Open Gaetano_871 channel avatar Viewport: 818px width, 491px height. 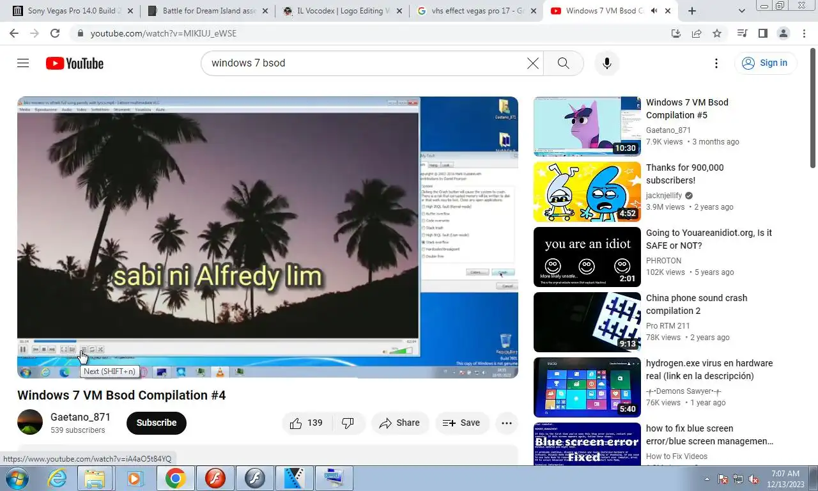pos(30,423)
